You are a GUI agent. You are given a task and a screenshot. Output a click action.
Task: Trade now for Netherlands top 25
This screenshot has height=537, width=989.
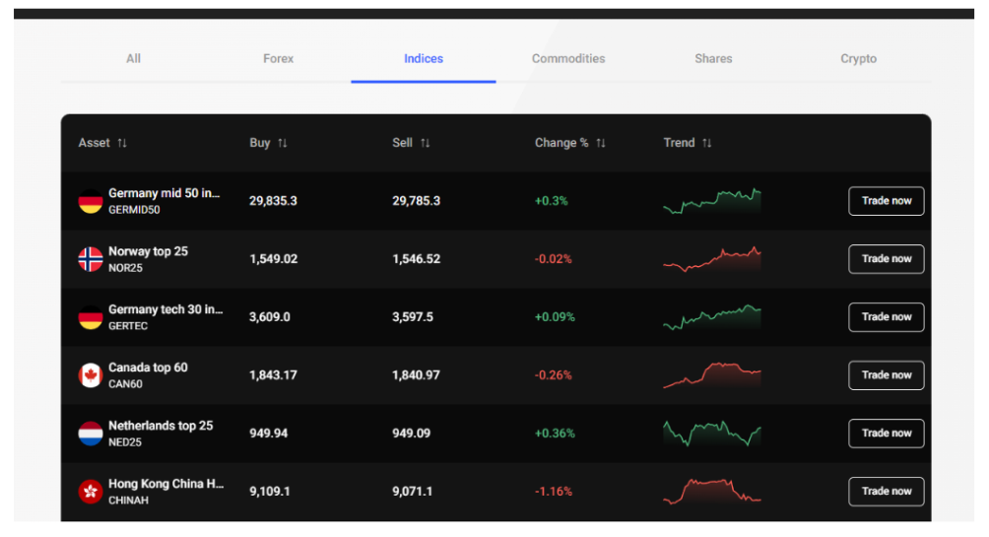point(887,434)
